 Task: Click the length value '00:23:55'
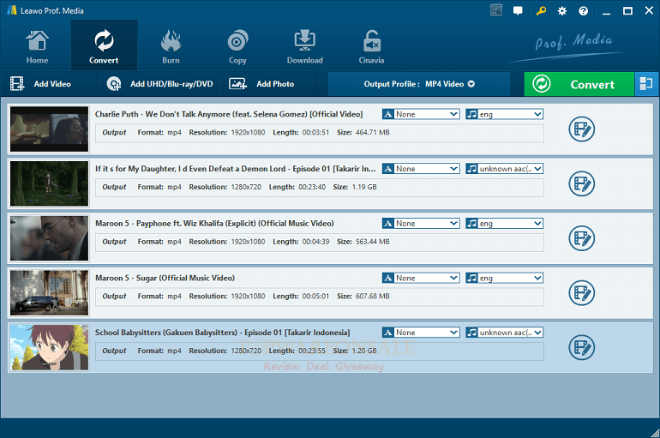[312, 351]
